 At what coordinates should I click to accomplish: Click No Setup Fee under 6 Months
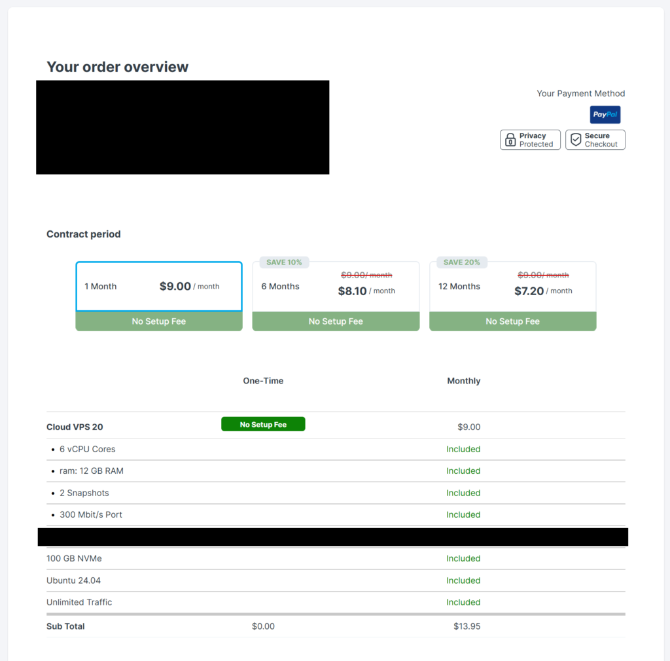(336, 321)
